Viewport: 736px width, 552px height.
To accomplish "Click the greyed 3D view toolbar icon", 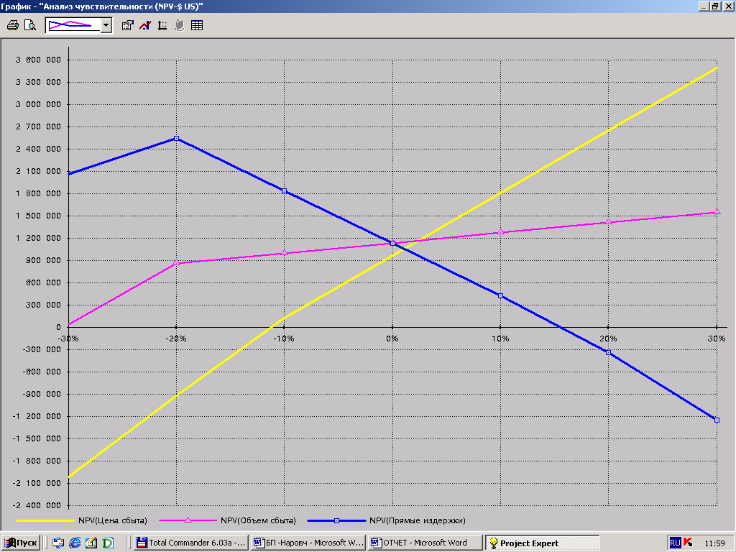I will point(179,25).
